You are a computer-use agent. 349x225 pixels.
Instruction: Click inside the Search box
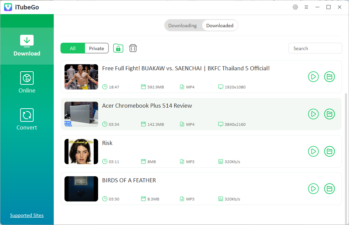315,48
